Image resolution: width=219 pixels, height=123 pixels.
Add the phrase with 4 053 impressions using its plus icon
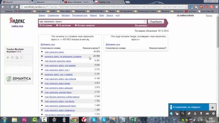[x=42, y=83]
